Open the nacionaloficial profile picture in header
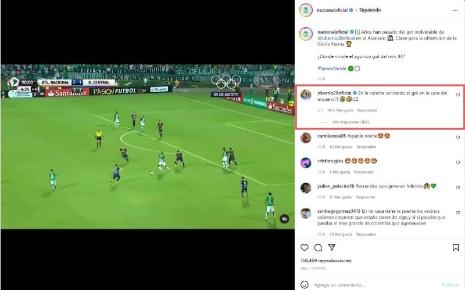Viewport: 465px width, 290px height. tap(306, 10)
